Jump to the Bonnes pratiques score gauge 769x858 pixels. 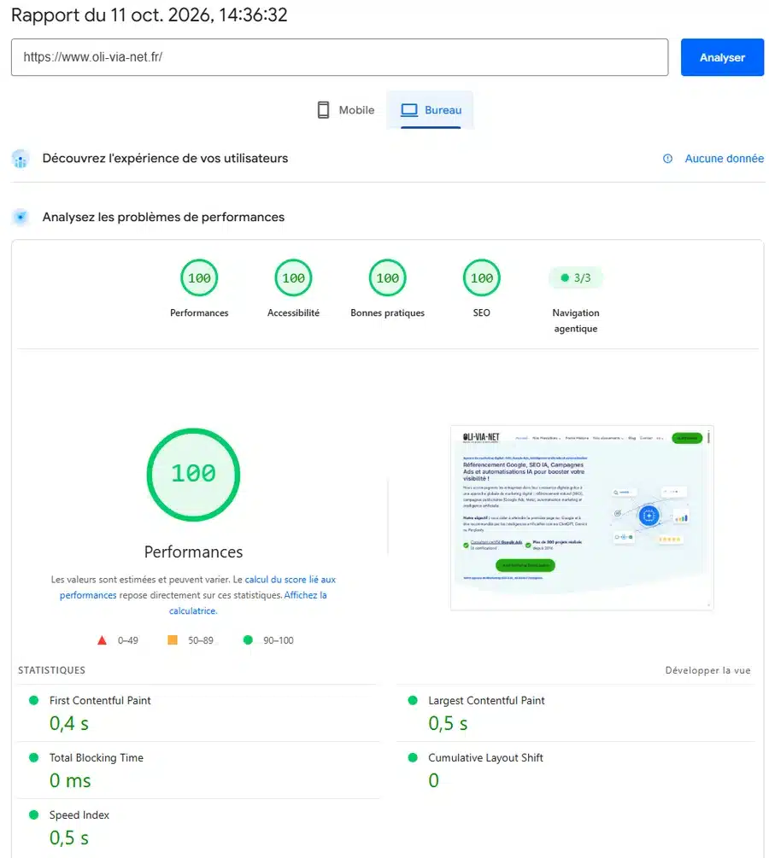click(388, 278)
